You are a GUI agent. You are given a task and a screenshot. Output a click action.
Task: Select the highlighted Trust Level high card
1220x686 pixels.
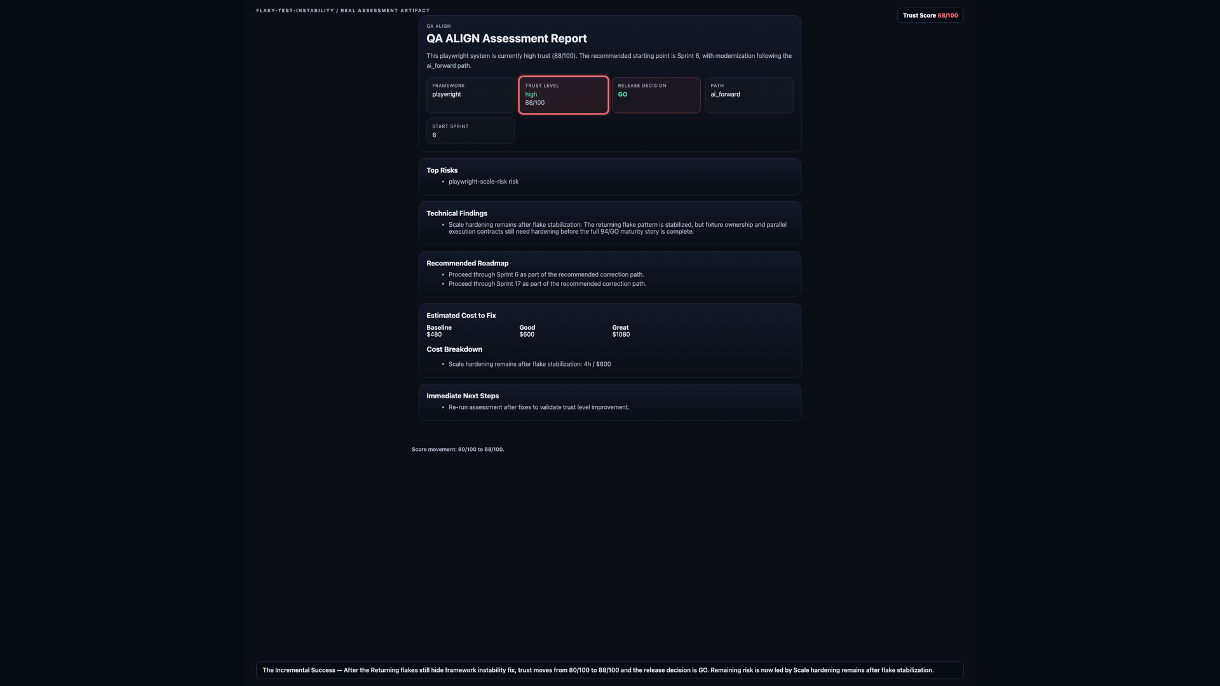click(564, 95)
